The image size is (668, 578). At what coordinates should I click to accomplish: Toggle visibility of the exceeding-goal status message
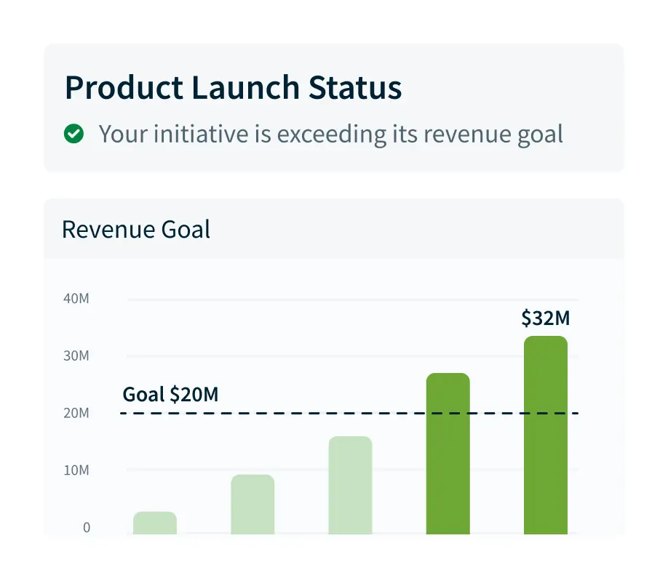coord(331,134)
